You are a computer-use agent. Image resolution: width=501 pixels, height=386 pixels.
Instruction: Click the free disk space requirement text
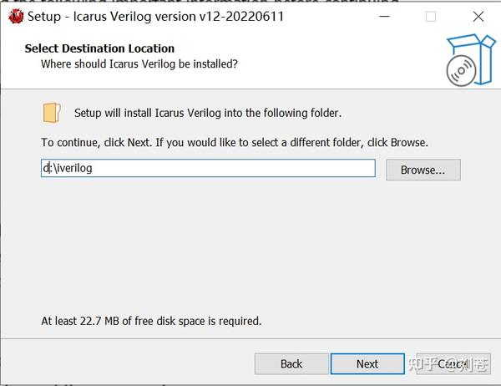point(151,321)
